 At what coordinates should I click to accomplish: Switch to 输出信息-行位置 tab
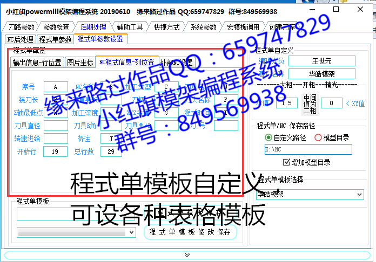click(37, 63)
